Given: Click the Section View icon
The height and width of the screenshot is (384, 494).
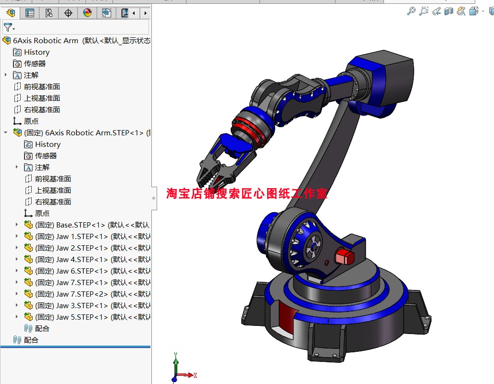Looking at the screenshot, I should pos(449,12).
